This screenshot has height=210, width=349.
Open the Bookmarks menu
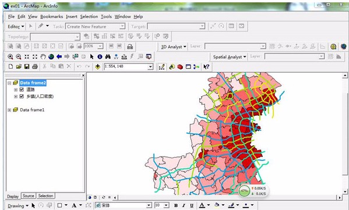click(x=52, y=16)
